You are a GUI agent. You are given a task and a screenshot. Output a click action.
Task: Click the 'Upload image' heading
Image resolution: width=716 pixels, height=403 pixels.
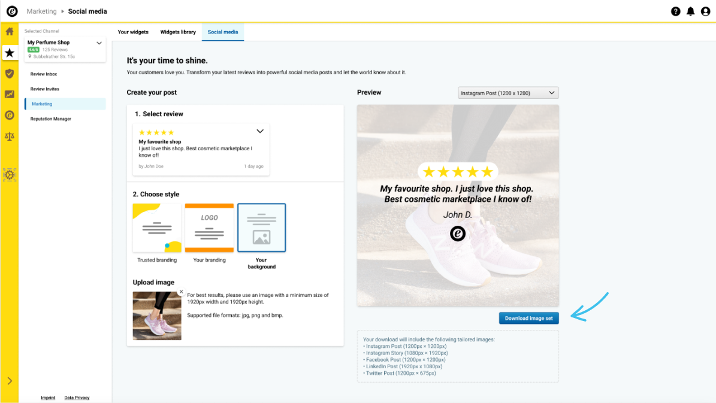click(x=153, y=282)
